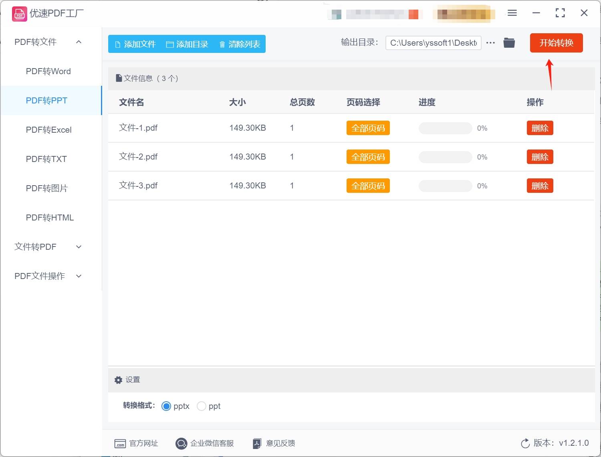The image size is (601, 457).
Task: Click the 总页数 column header
Action: coord(303,102)
